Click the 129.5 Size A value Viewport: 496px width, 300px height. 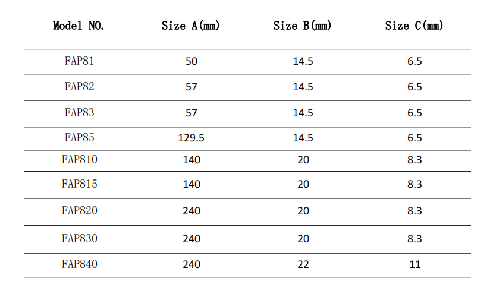pyautogui.click(x=191, y=138)
